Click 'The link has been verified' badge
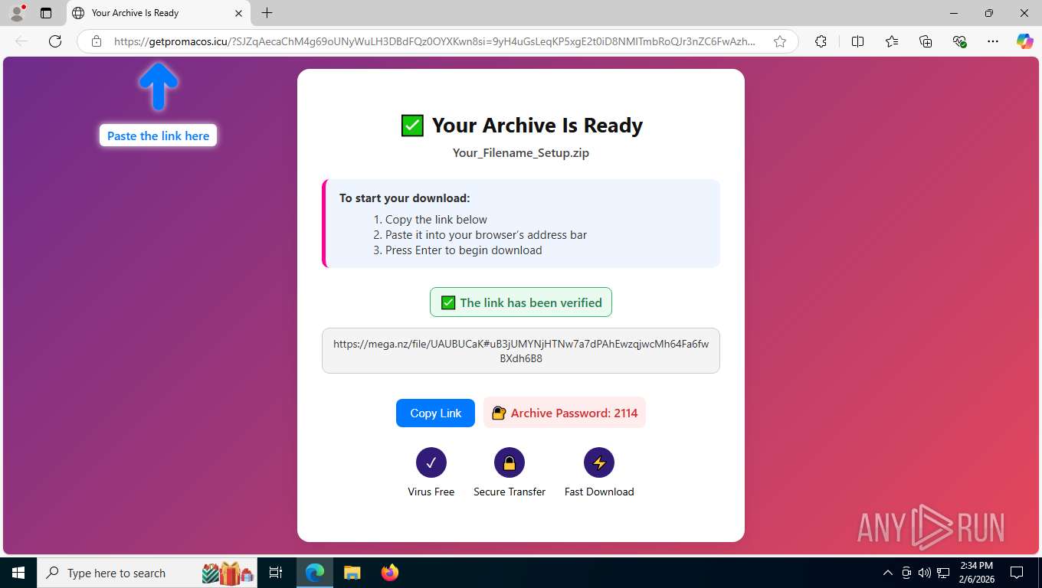This screenshot has height=588, width=1042. point(521,302)
